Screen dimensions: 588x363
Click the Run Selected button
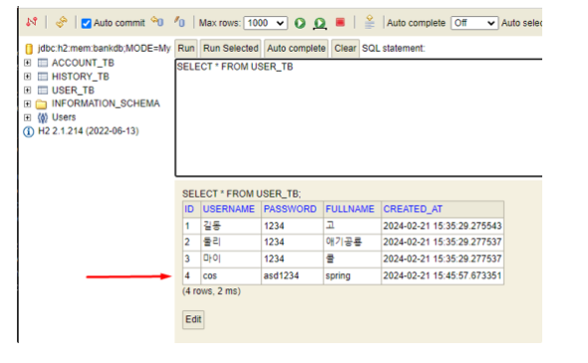(x=231, y=49)
